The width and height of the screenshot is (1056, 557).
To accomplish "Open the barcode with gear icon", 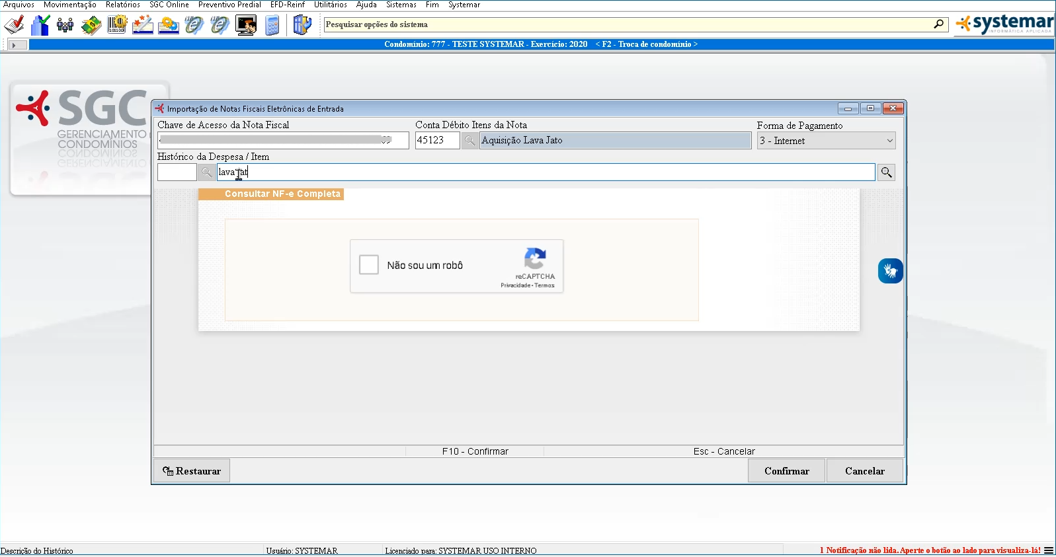I will pos(117,25).
